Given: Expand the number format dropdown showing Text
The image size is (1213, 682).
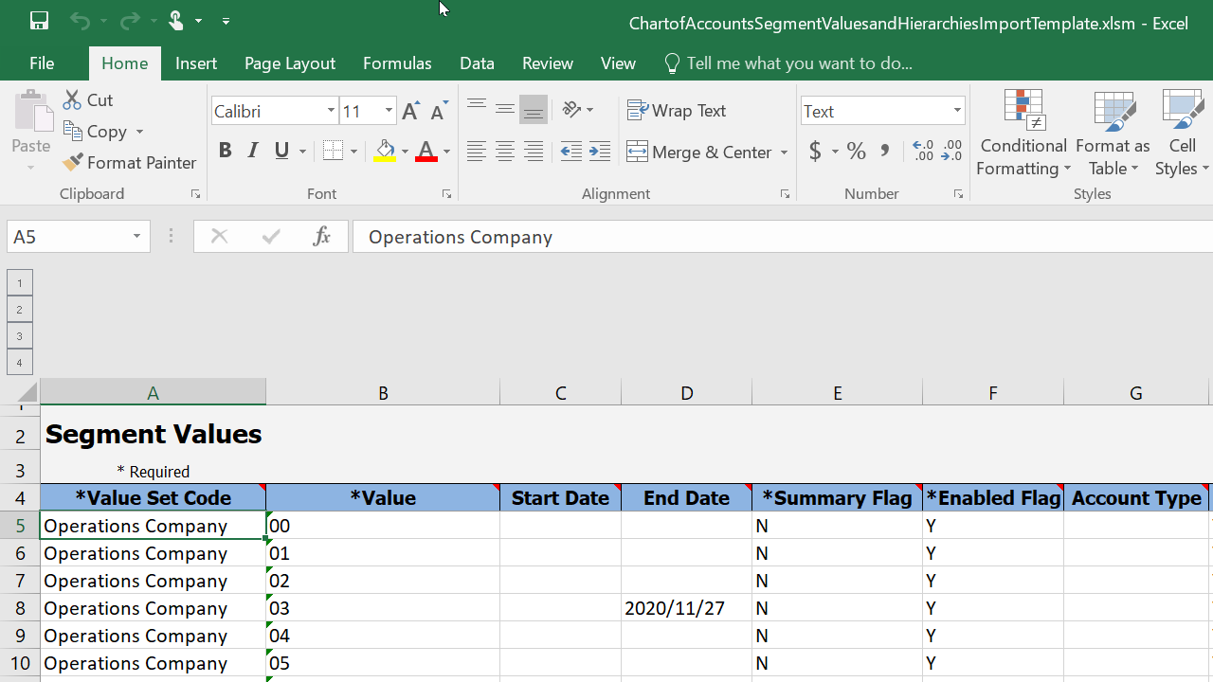Looking at the screenshot, I should pos(956,112).
